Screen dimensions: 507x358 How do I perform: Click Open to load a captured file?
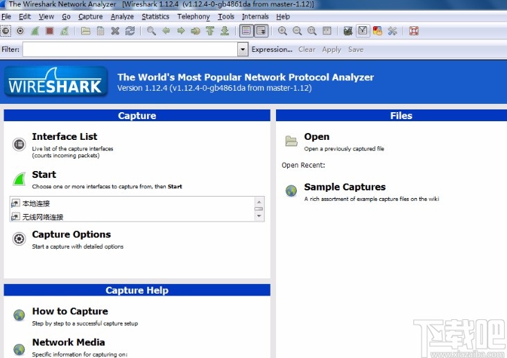(316, 136)
